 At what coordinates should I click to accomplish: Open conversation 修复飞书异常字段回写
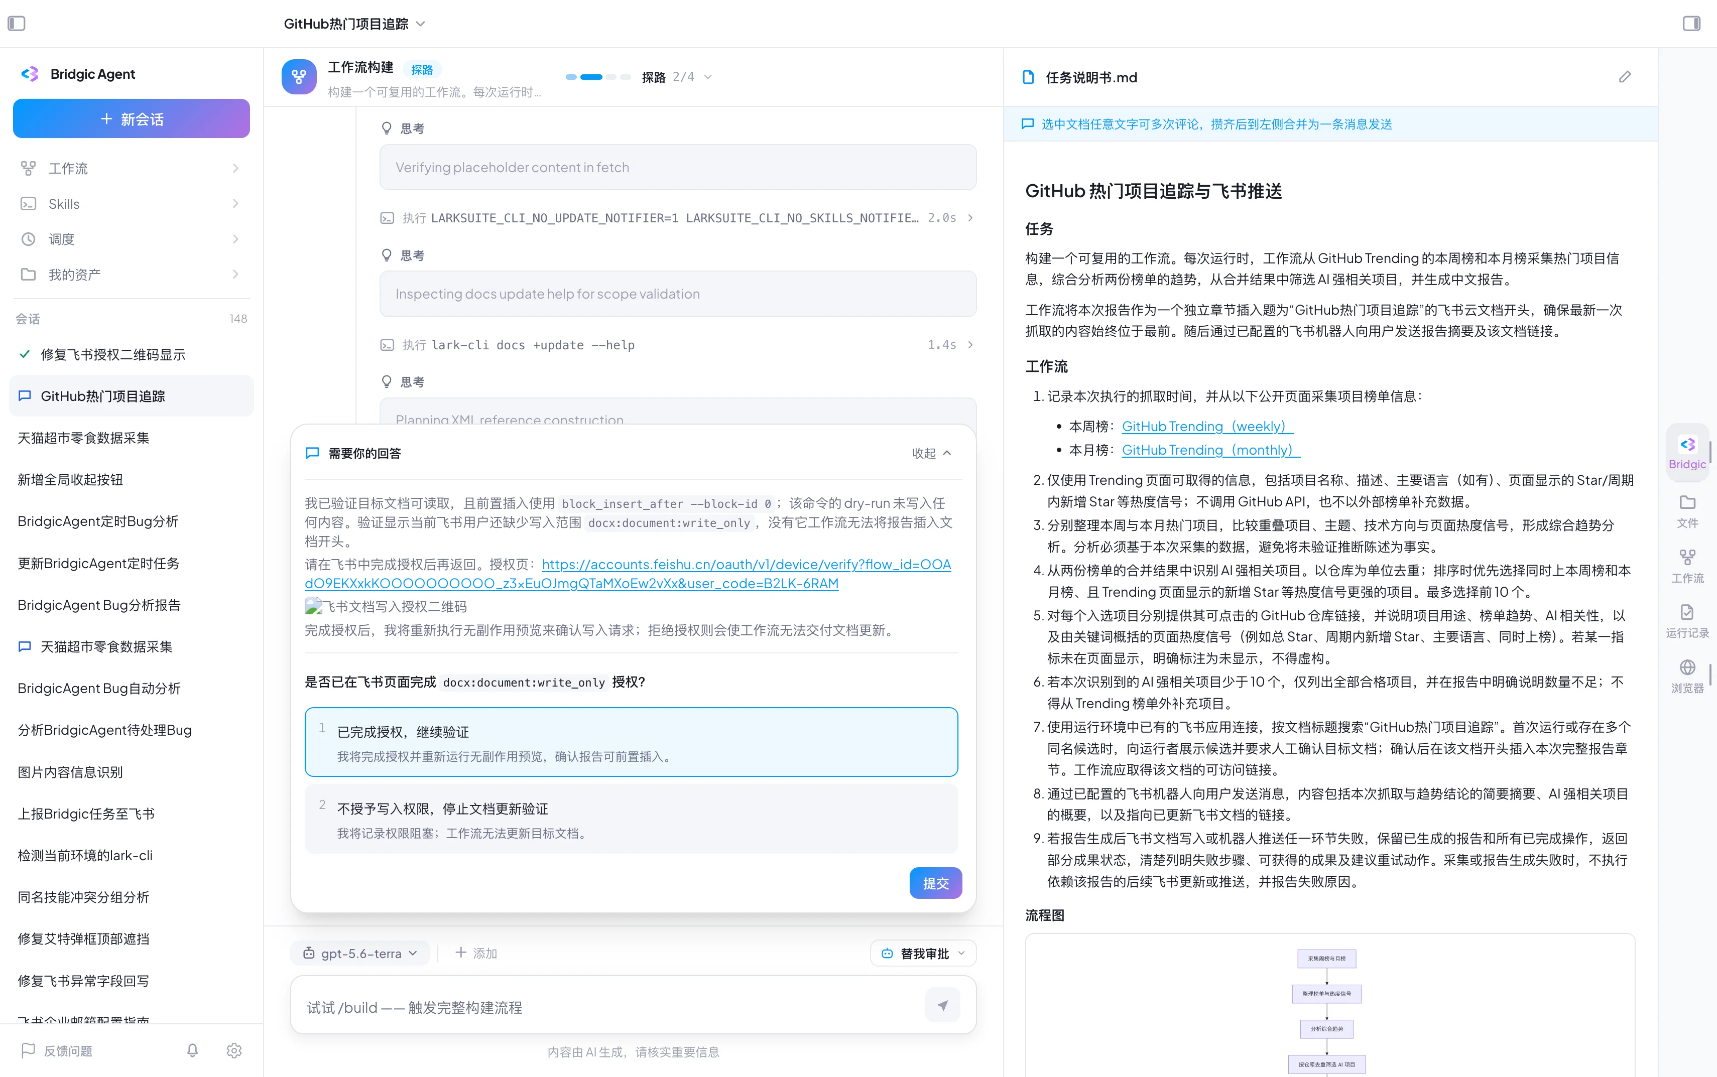pyautogui.click(x=132, y=981)
